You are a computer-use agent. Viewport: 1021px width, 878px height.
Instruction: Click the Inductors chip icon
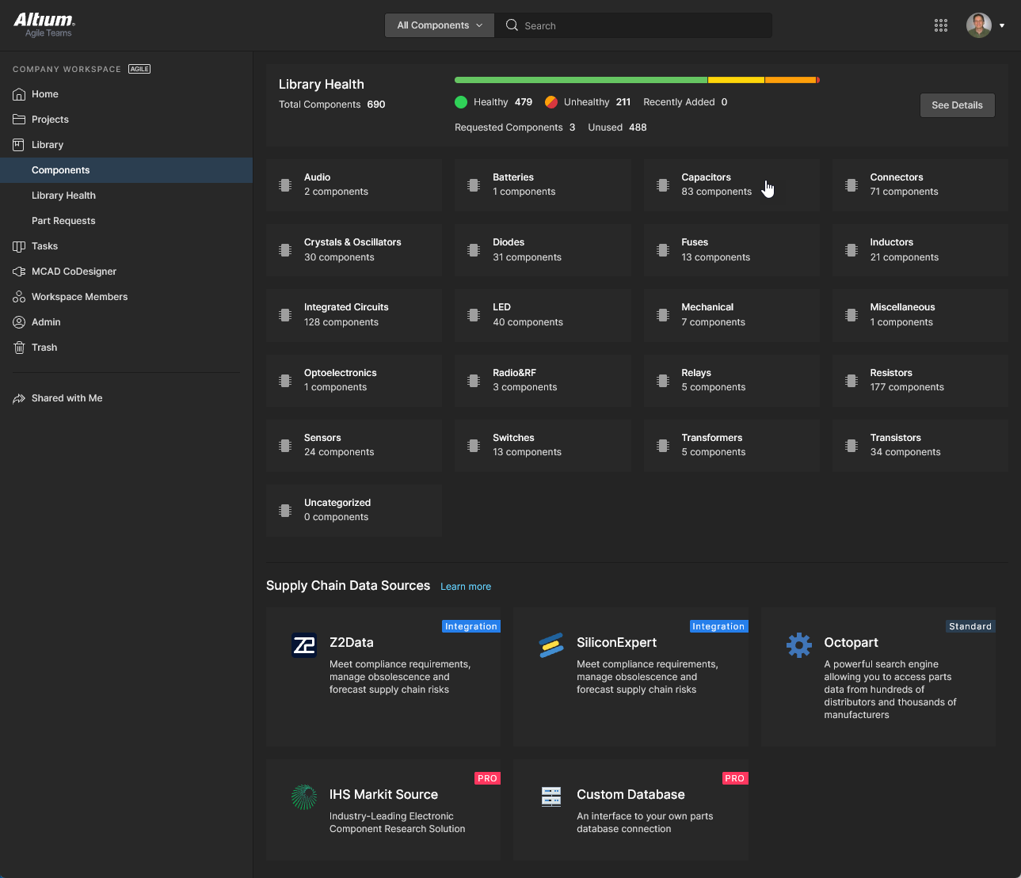pyautogui.click(x=851, y=250)
